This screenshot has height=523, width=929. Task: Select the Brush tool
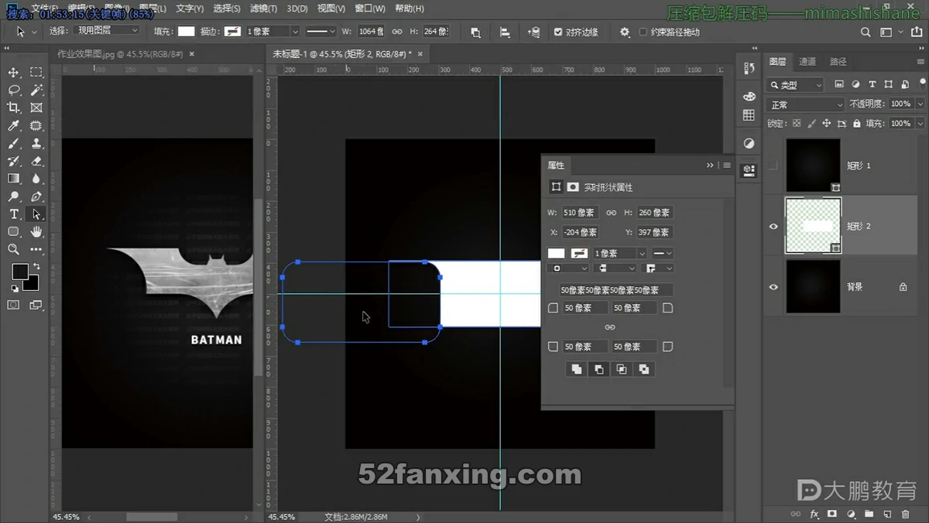click(13, 143)
